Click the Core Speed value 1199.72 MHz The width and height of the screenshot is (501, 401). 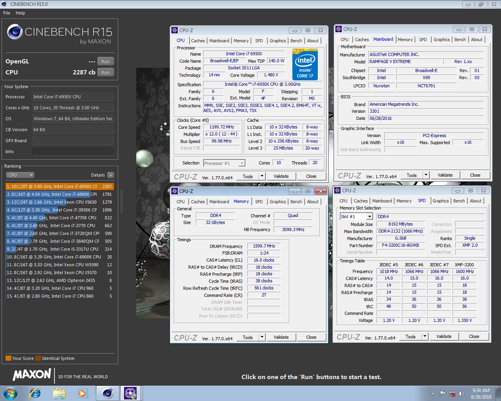point(222,127)
